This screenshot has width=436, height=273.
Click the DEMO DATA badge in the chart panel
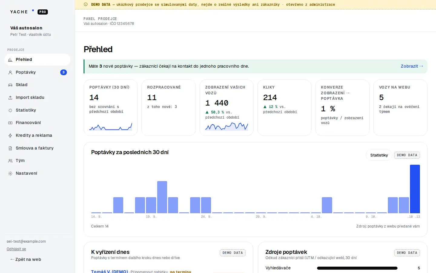click(x=407, y=155)
